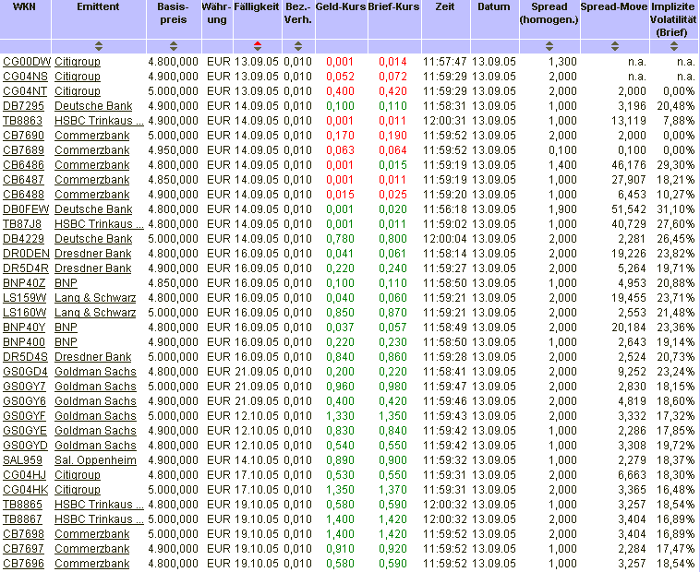Open HSBC Trinkaus link in TB8863 row
The image size is (700, 572).
(99, 120)
